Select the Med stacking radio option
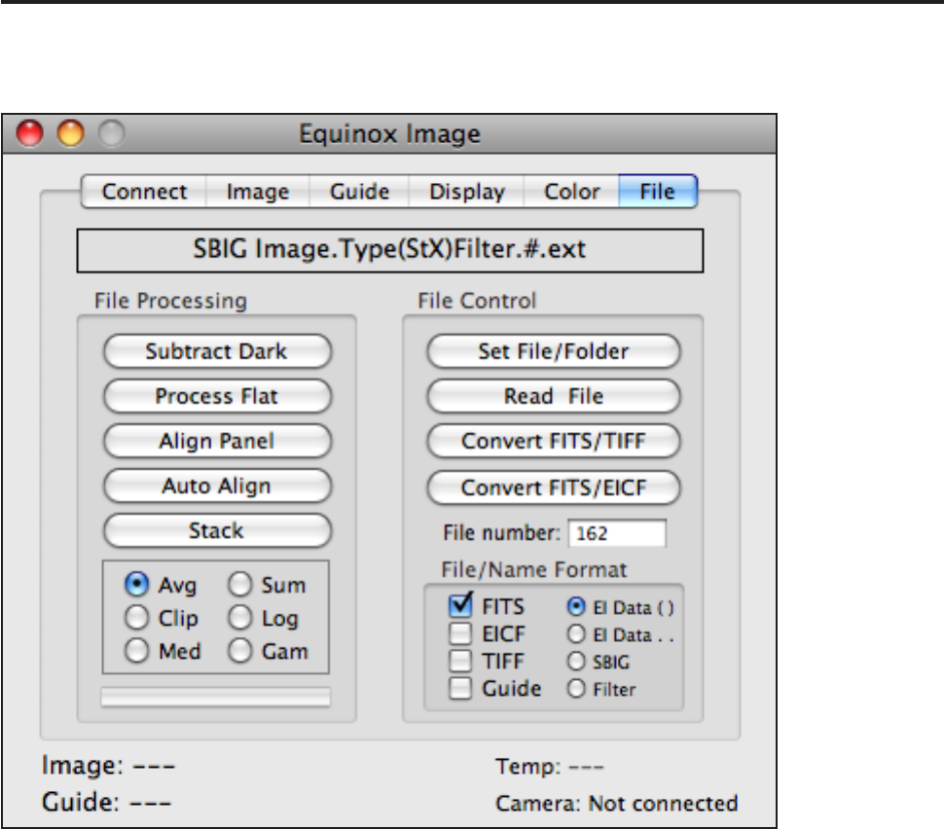The width and height of the screenshot is (944, 829). [138, 651]
